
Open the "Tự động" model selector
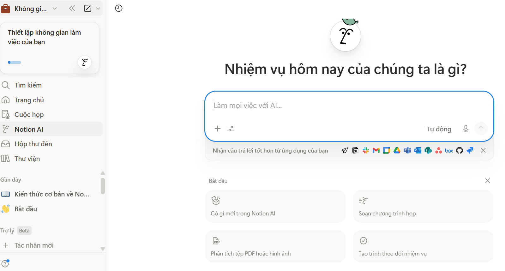[x=439, y=129]
